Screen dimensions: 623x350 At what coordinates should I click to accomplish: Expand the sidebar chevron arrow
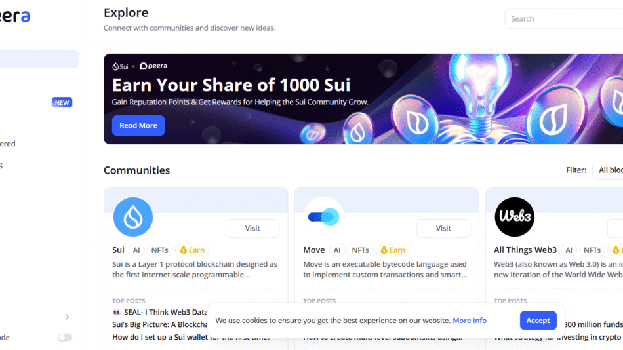[x=67, y=317]
